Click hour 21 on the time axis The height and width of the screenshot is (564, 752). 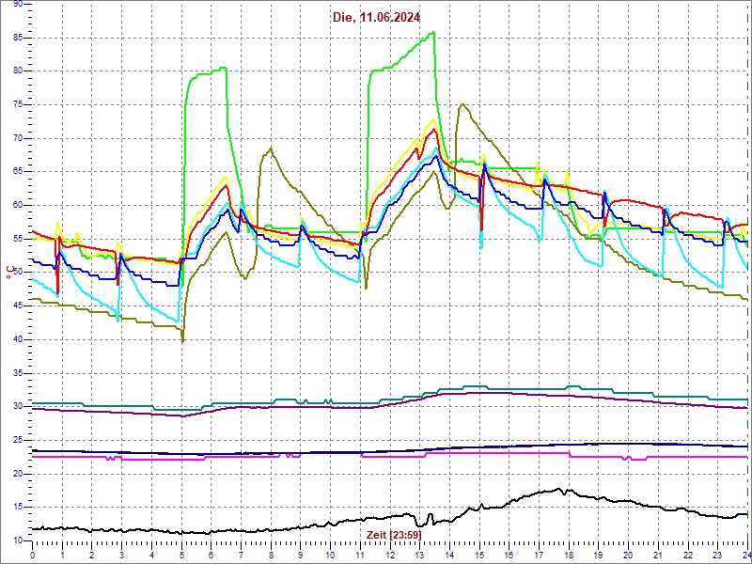tap(659, 554)
